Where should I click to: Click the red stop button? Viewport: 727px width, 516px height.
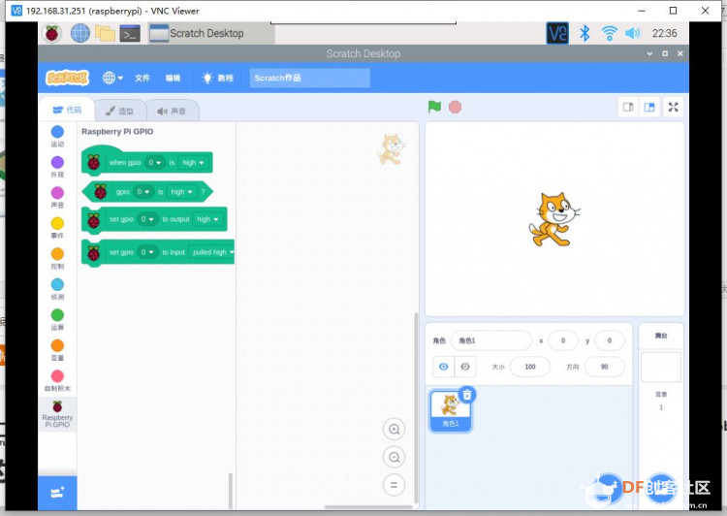(455, 108)
